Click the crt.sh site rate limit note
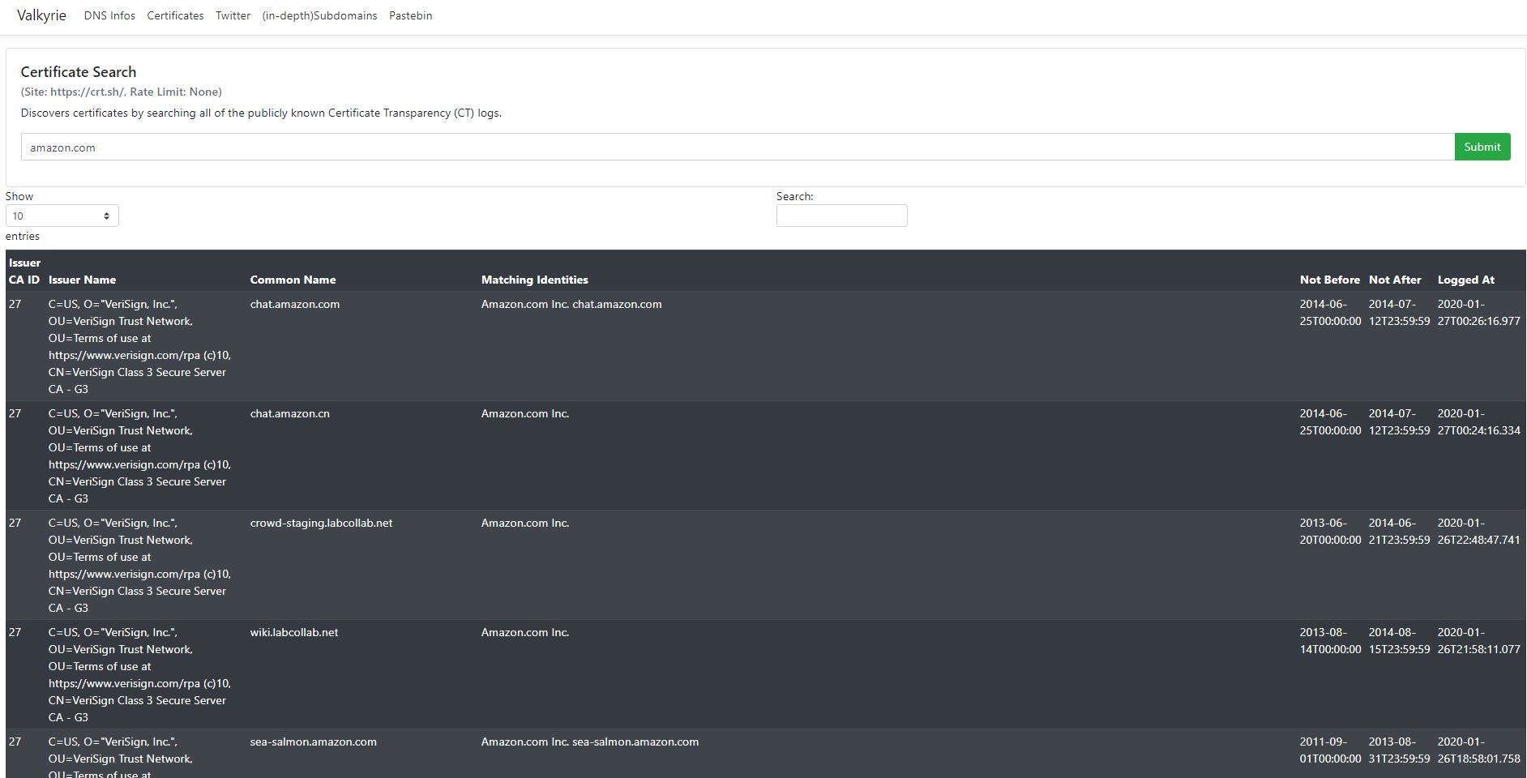This screenshot has width=1527, height=778. click(122, 92)
